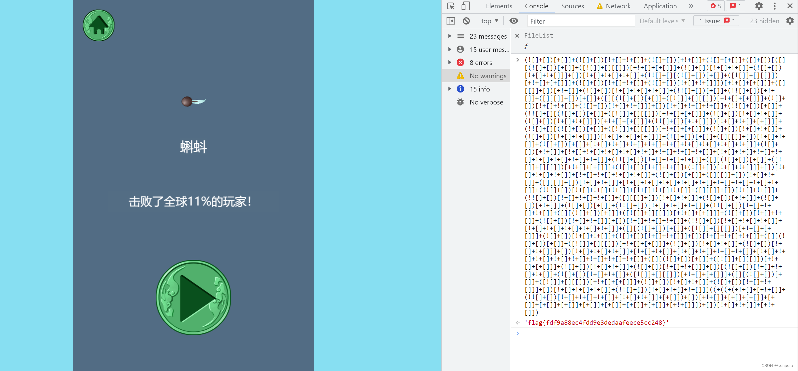
Task: Toggle the 15 info messages filter
Action: coord(478,89)
